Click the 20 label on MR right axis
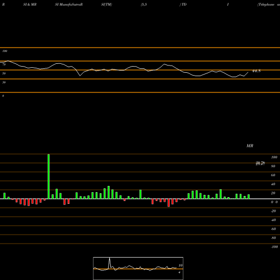This screenshot has height=280, width=280. [273, 193]
